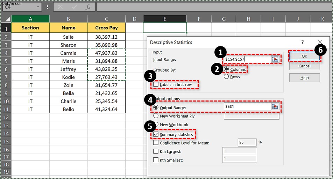This screenshot has width=333, height=179.
Task: Select the Rows radio button
Action: pyautogui.click(x=226, y=76)
